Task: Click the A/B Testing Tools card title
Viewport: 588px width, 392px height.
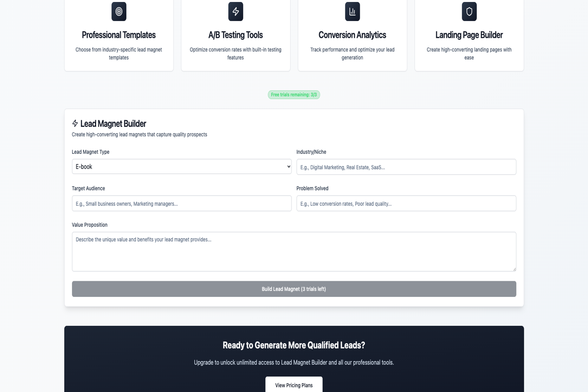Action: [236, 35]
